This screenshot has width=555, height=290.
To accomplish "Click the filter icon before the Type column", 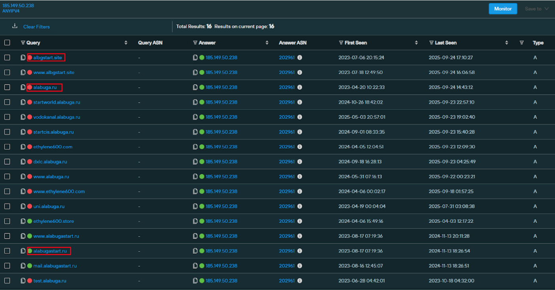I will (521, 43).
